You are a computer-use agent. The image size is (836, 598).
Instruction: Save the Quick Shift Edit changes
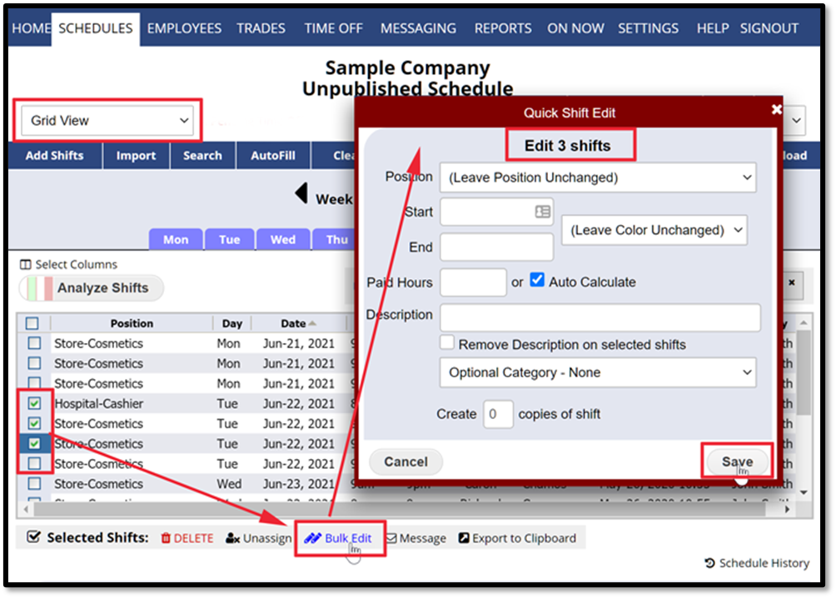[x=736, y=461]
